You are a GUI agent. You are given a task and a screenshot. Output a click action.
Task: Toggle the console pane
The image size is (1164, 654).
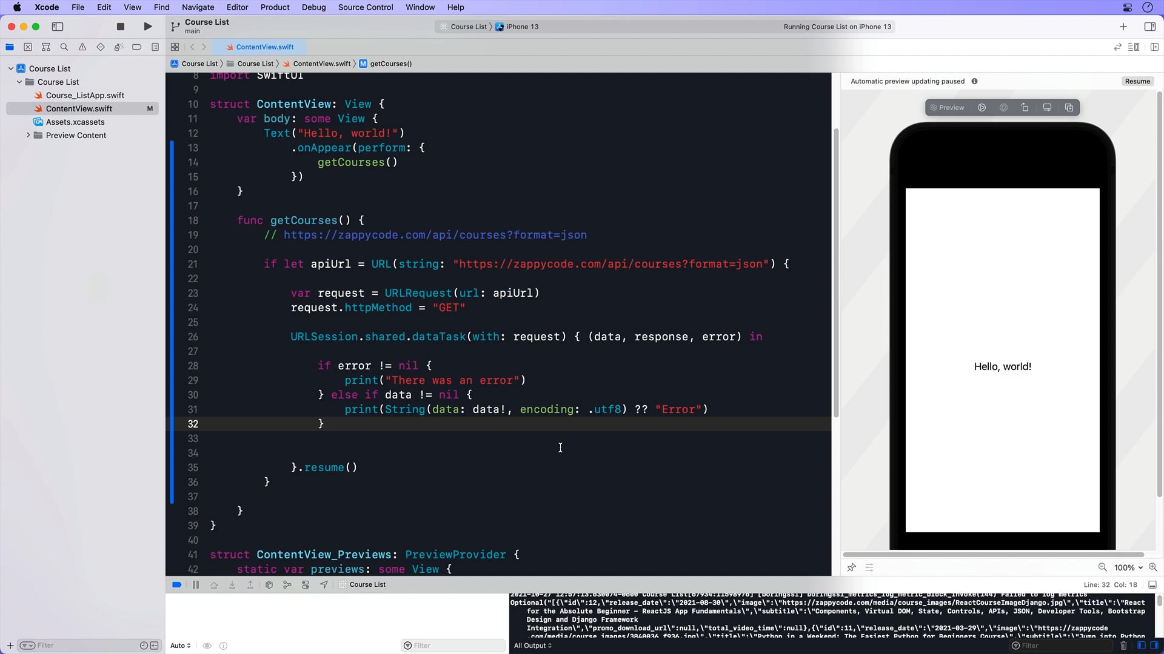tap(1154, 646)
